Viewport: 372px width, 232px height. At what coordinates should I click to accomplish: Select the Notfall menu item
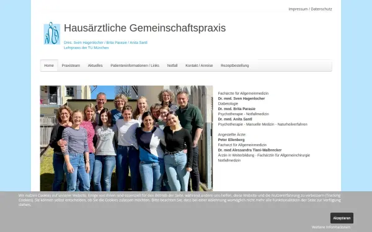(172, 66)
